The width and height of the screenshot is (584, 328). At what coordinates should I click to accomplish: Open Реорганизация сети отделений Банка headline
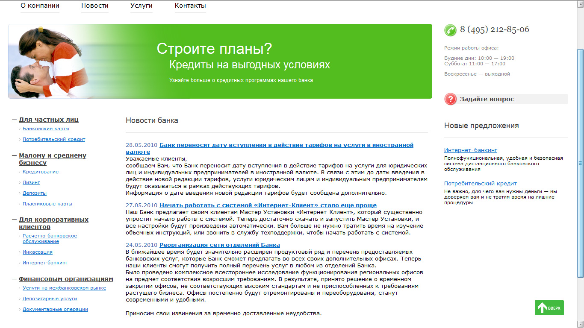point(220,245)
